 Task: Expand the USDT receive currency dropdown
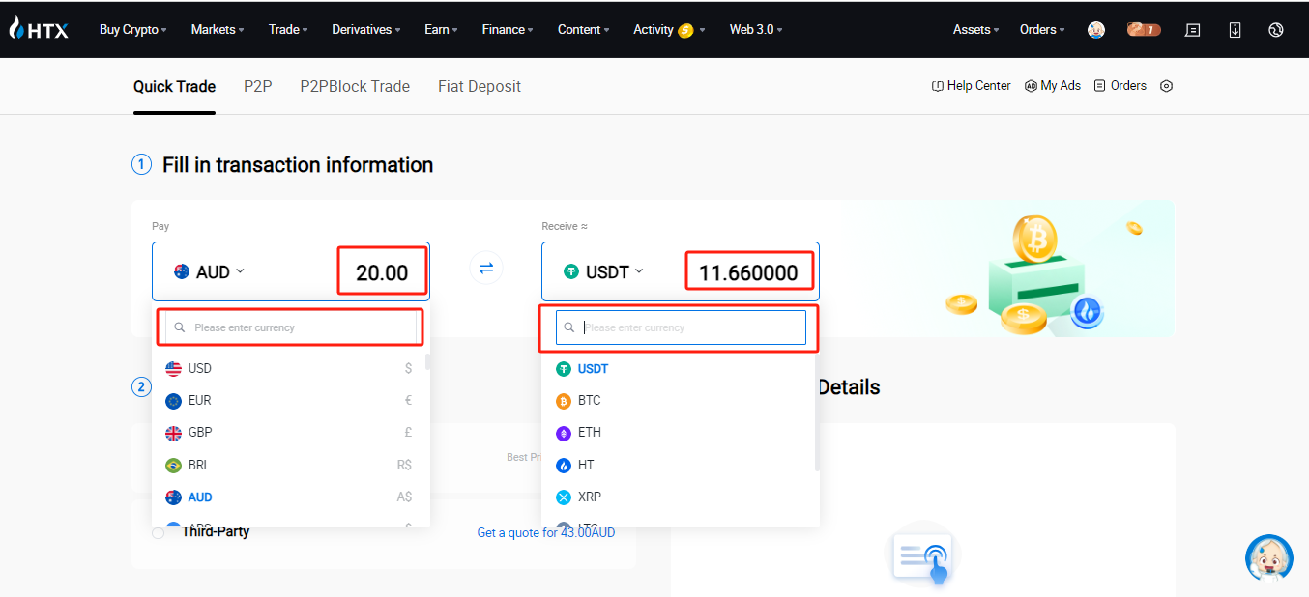point(604,272)
